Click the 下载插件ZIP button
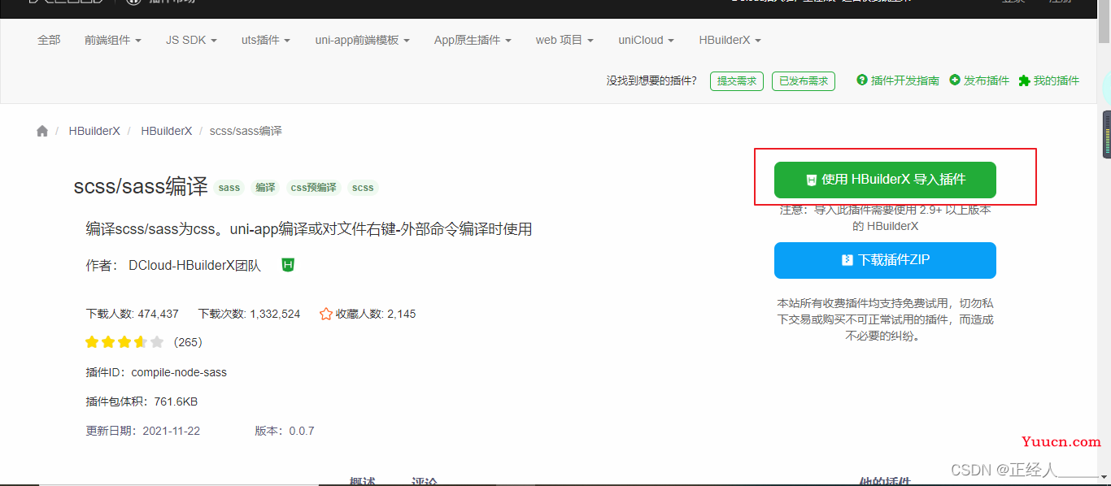 pos(885,260)
